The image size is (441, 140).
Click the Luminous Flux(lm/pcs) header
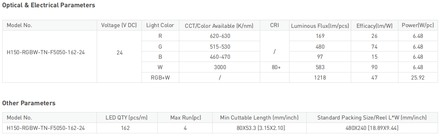[x=320, y=25]
